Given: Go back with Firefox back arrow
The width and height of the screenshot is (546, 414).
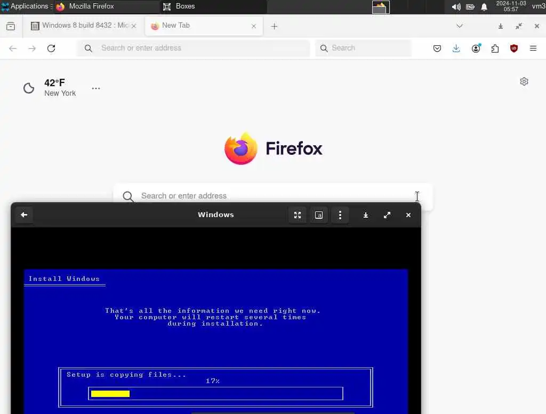Looking at the screenshot, I should [13, 48].
